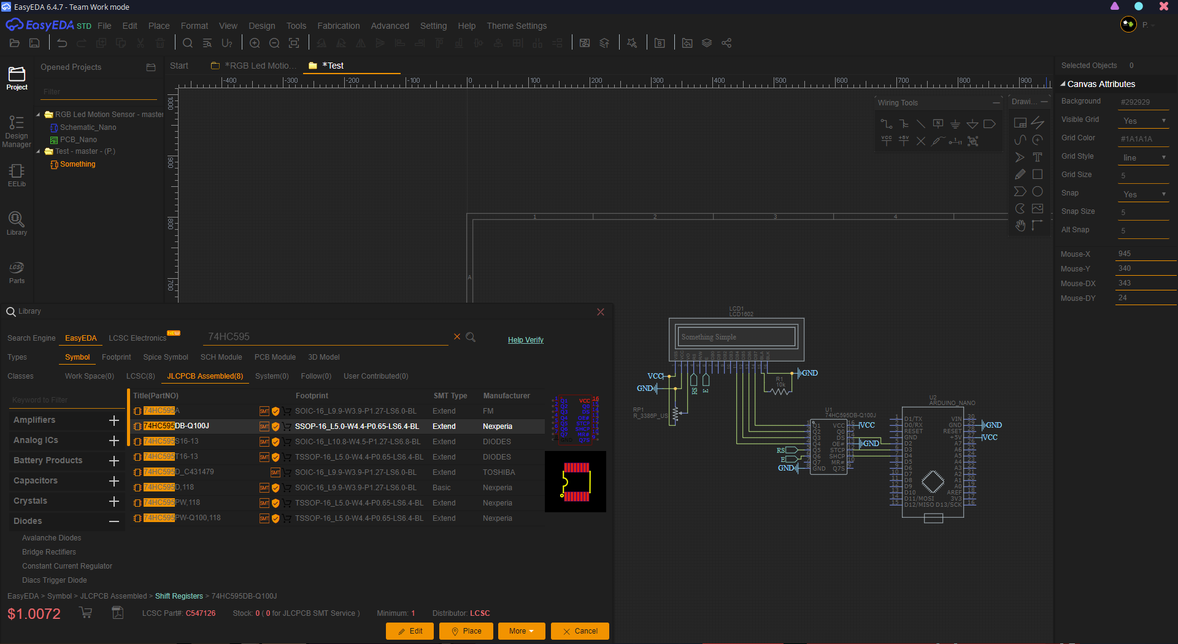This screenshot has width=1178, height=644.
Task: Select the Pie drawing tool
Action: point(1020,209)
